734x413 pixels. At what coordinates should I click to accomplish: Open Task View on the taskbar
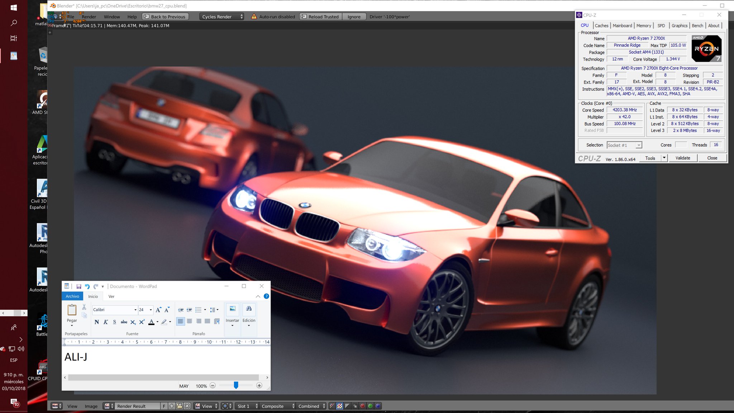[14, 38]
